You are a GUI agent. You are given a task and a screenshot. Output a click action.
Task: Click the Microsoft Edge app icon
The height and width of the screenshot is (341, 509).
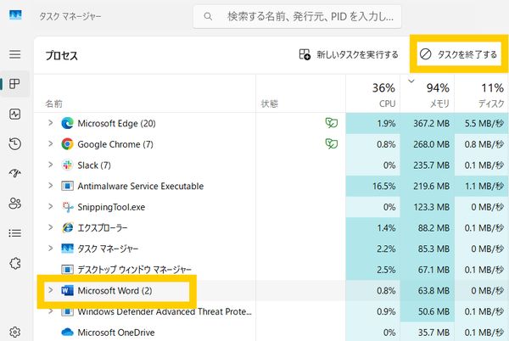click(67, 124)
